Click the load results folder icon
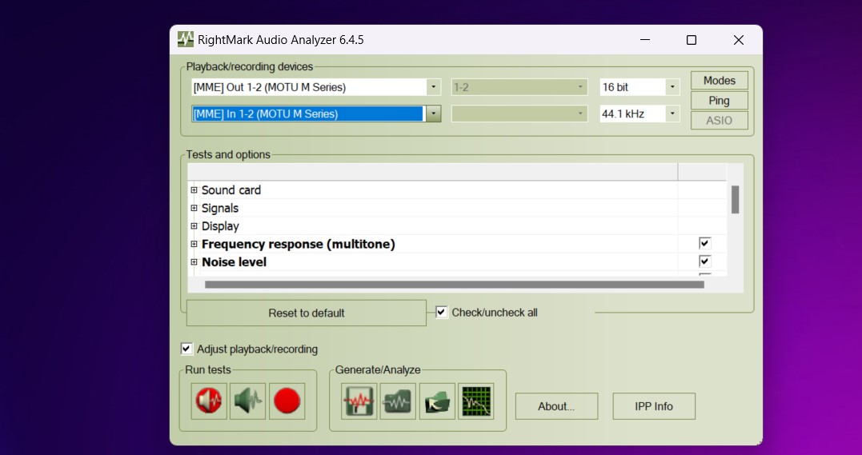This screenshot has height=455, width=862. (437, 401)
